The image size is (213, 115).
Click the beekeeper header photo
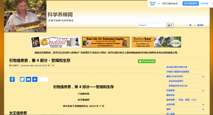coord(25,16)
